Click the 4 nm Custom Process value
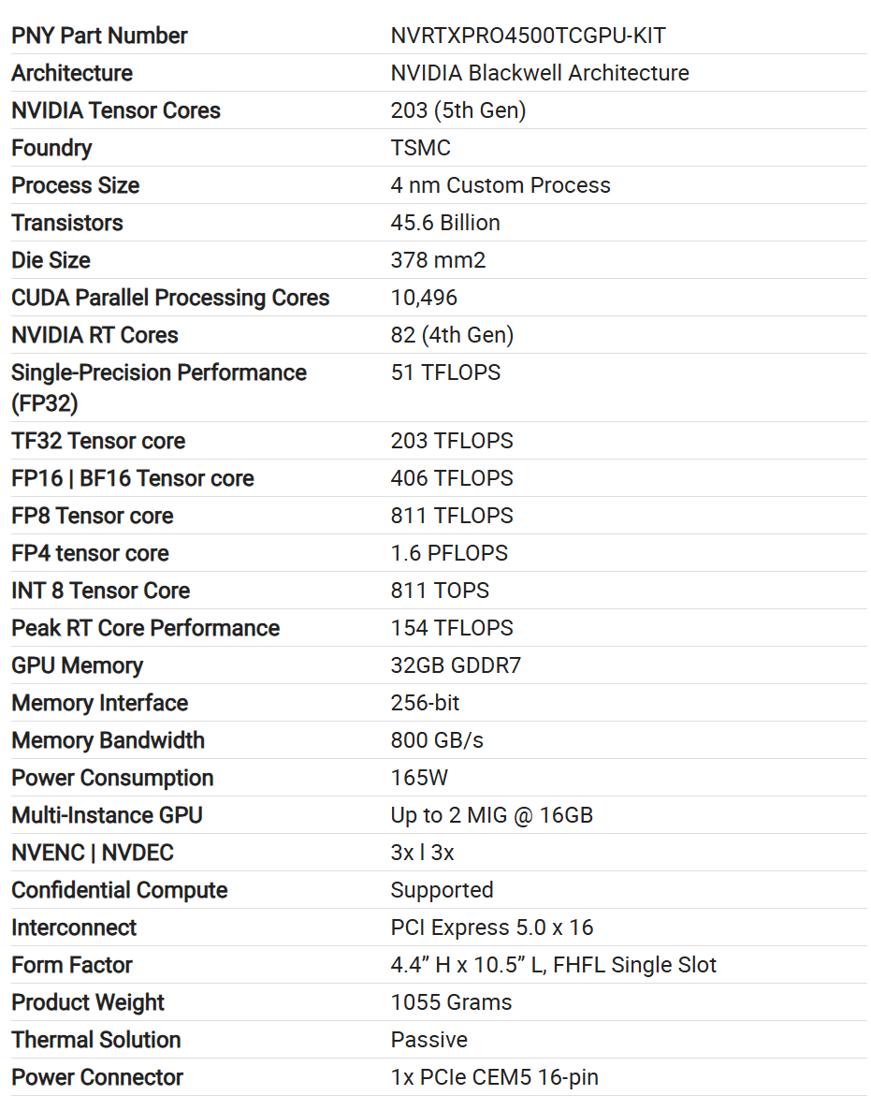Screen dimensions: 871x1110 [501, 185]
